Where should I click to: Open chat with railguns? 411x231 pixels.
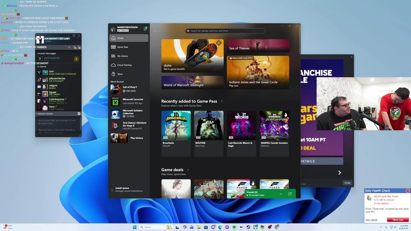[58, 87]
